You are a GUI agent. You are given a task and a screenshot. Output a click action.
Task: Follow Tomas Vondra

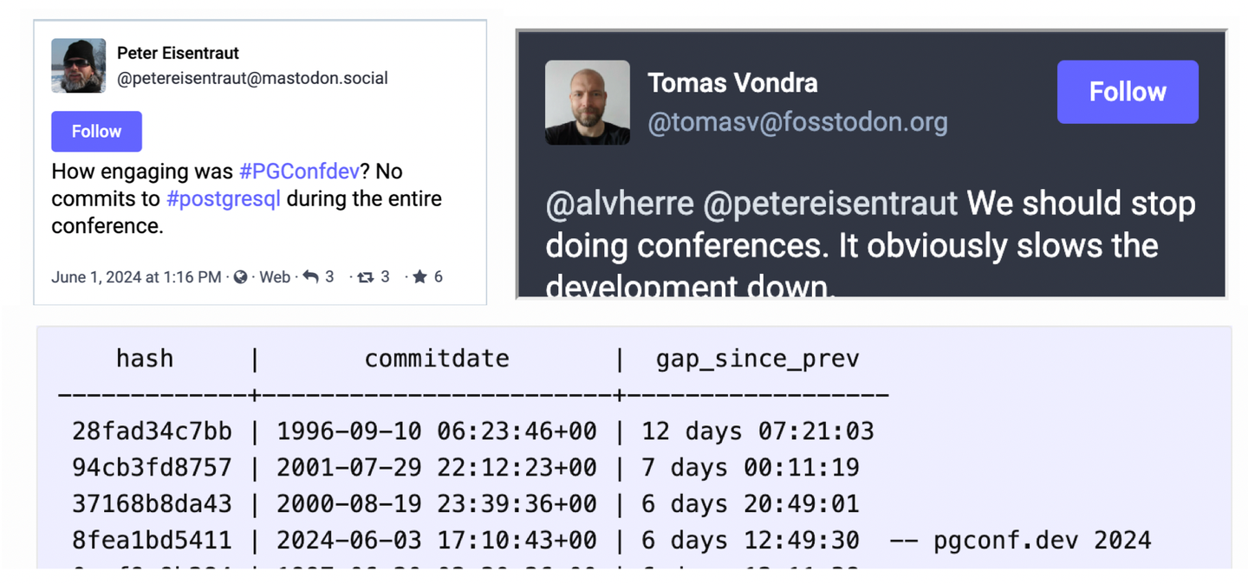1128,92
